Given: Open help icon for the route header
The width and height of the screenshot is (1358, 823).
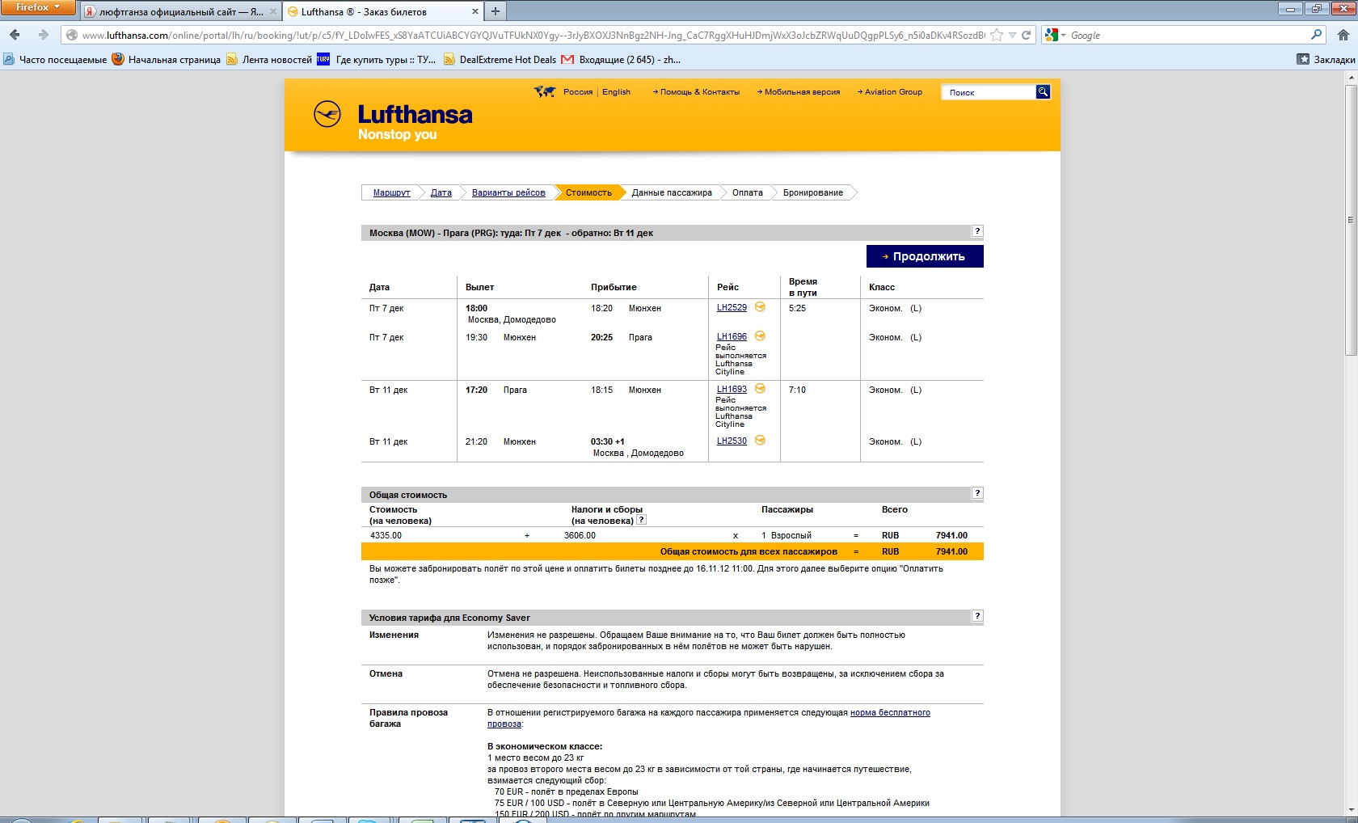Looking at the screenshot, I should coord(977,231).
